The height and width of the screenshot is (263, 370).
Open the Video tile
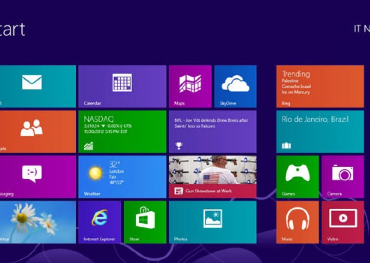(x=343, y=222)
